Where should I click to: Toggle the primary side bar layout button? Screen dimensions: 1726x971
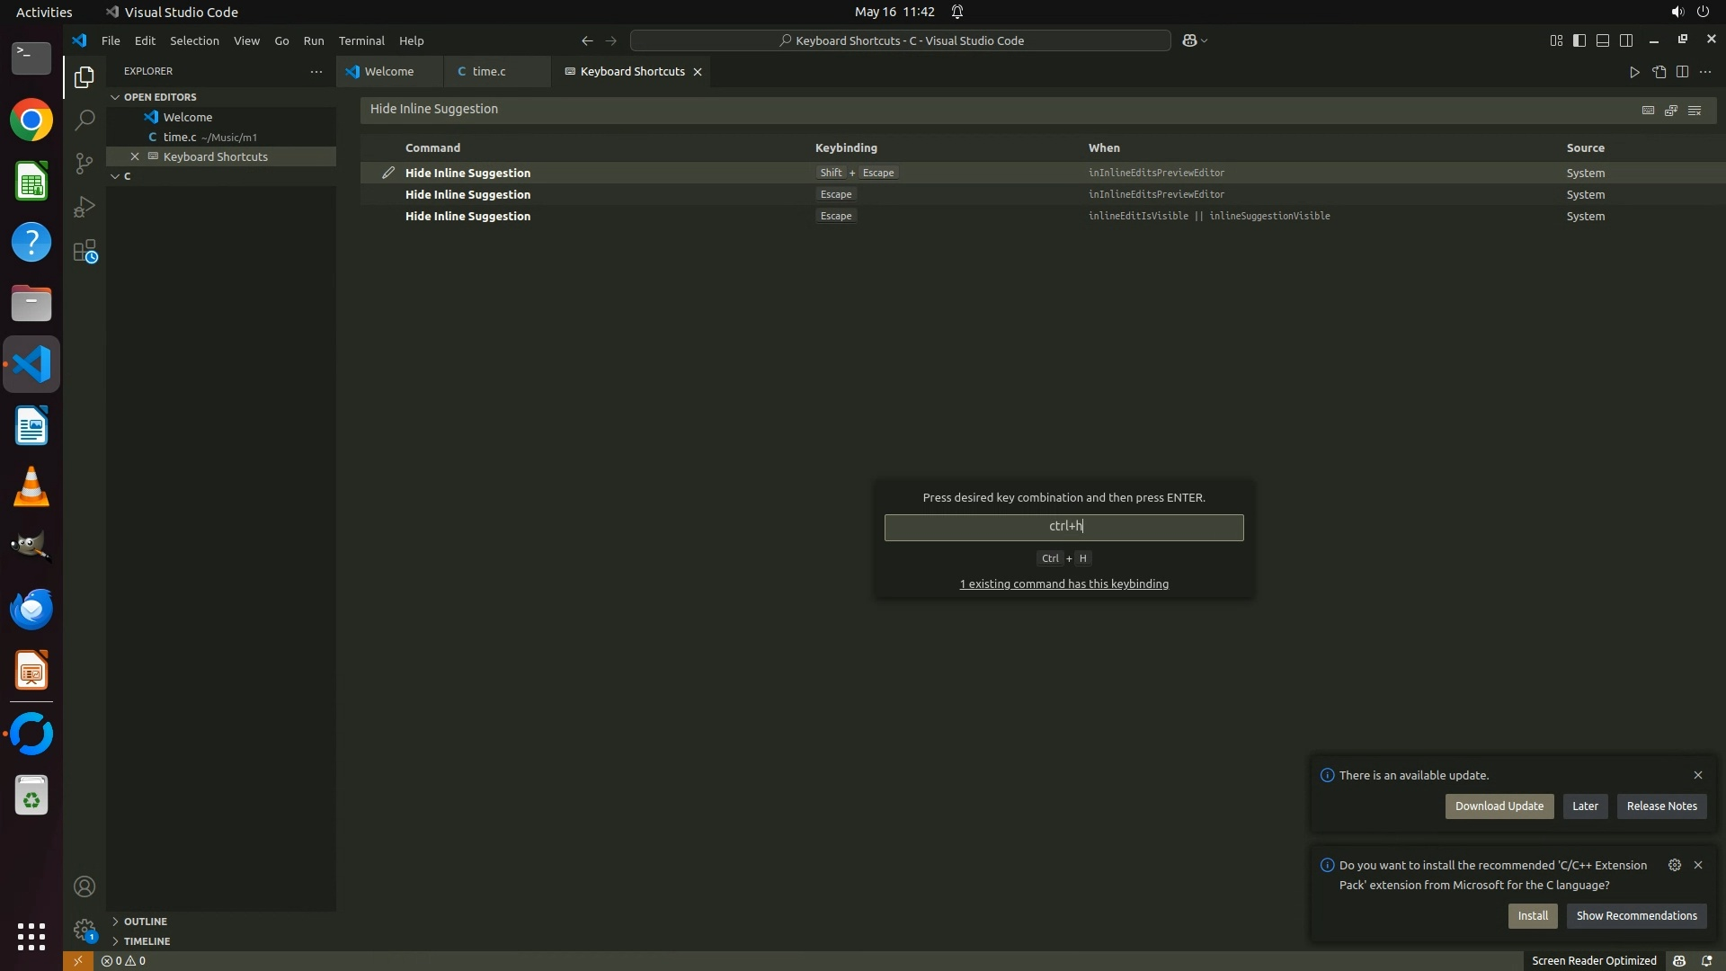(x=1579, y=40)
